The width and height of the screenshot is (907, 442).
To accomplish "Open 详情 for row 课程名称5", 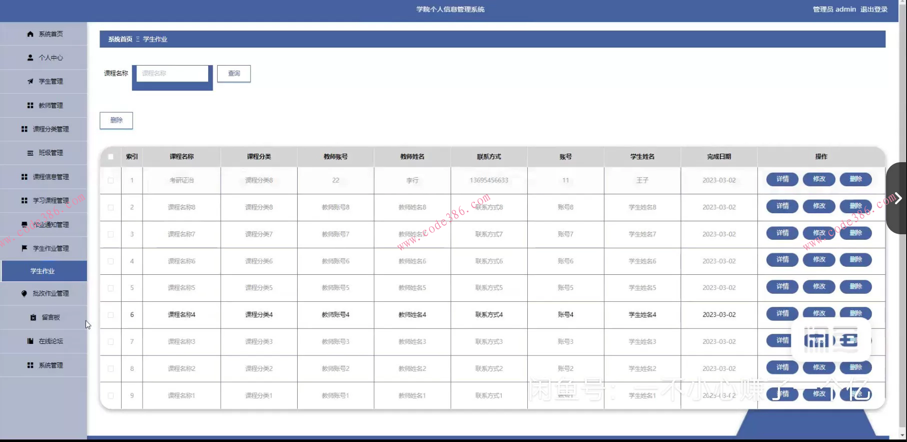I will click(x=782, y=287).
